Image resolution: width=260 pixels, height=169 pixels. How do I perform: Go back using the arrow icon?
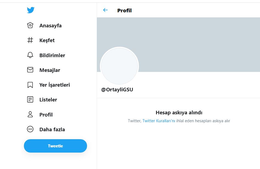[105, 10]
